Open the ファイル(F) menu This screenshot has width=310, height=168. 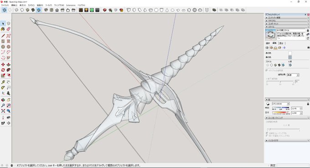click(5, 5)
